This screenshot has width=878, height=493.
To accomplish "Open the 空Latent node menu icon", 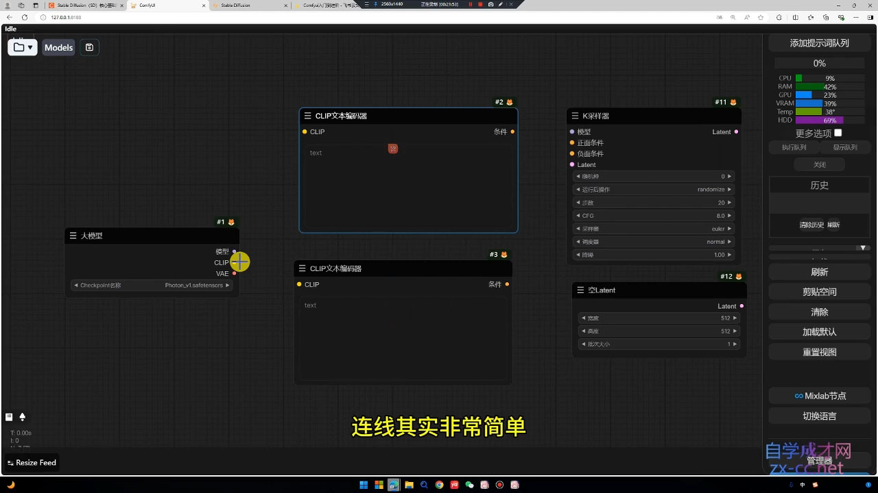I will click(580, 290).
